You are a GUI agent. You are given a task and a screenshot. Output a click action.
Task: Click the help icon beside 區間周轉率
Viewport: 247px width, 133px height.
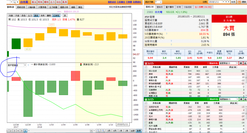(x=171, y=44)
